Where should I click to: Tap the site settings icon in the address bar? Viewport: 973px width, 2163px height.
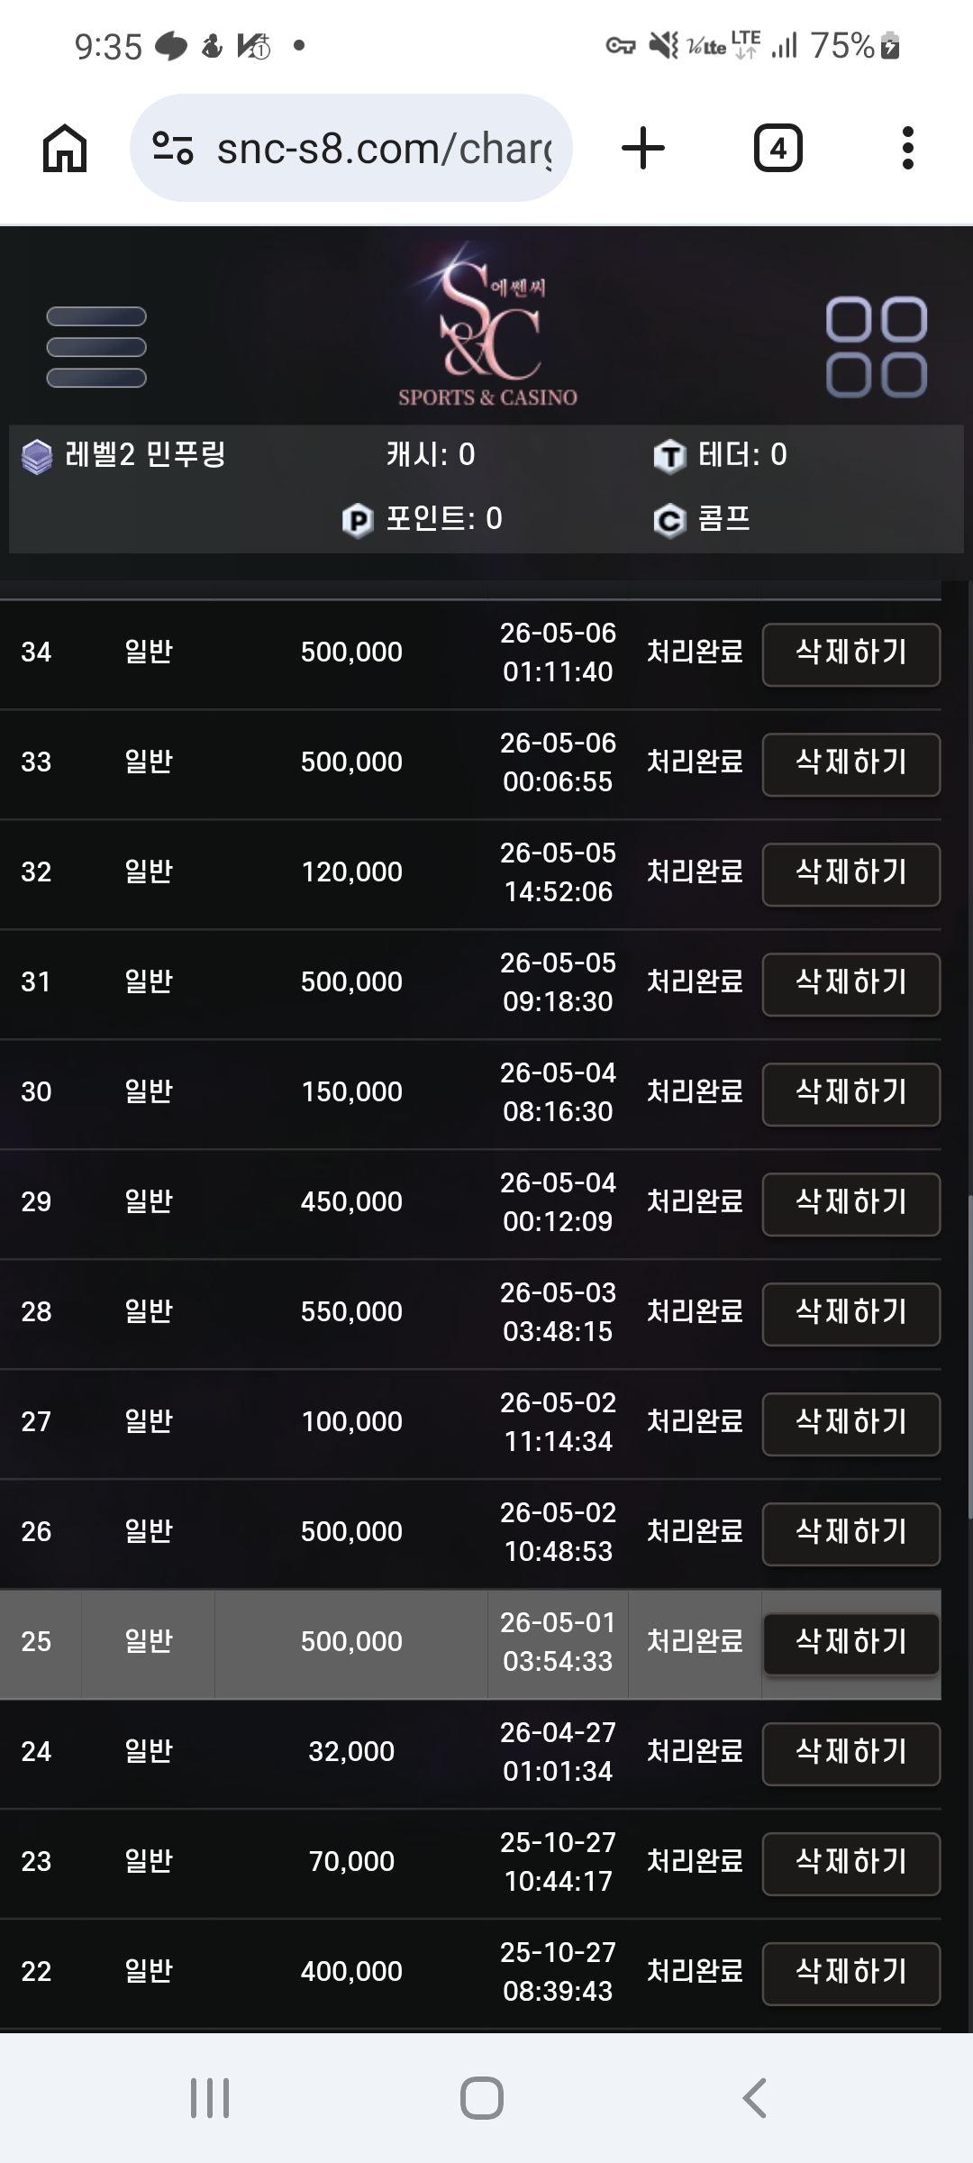[173, 148]
